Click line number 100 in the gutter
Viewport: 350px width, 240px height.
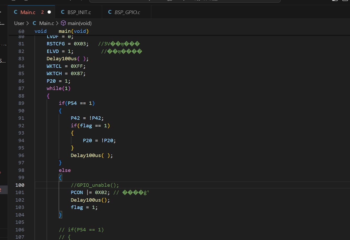[20, 185]
